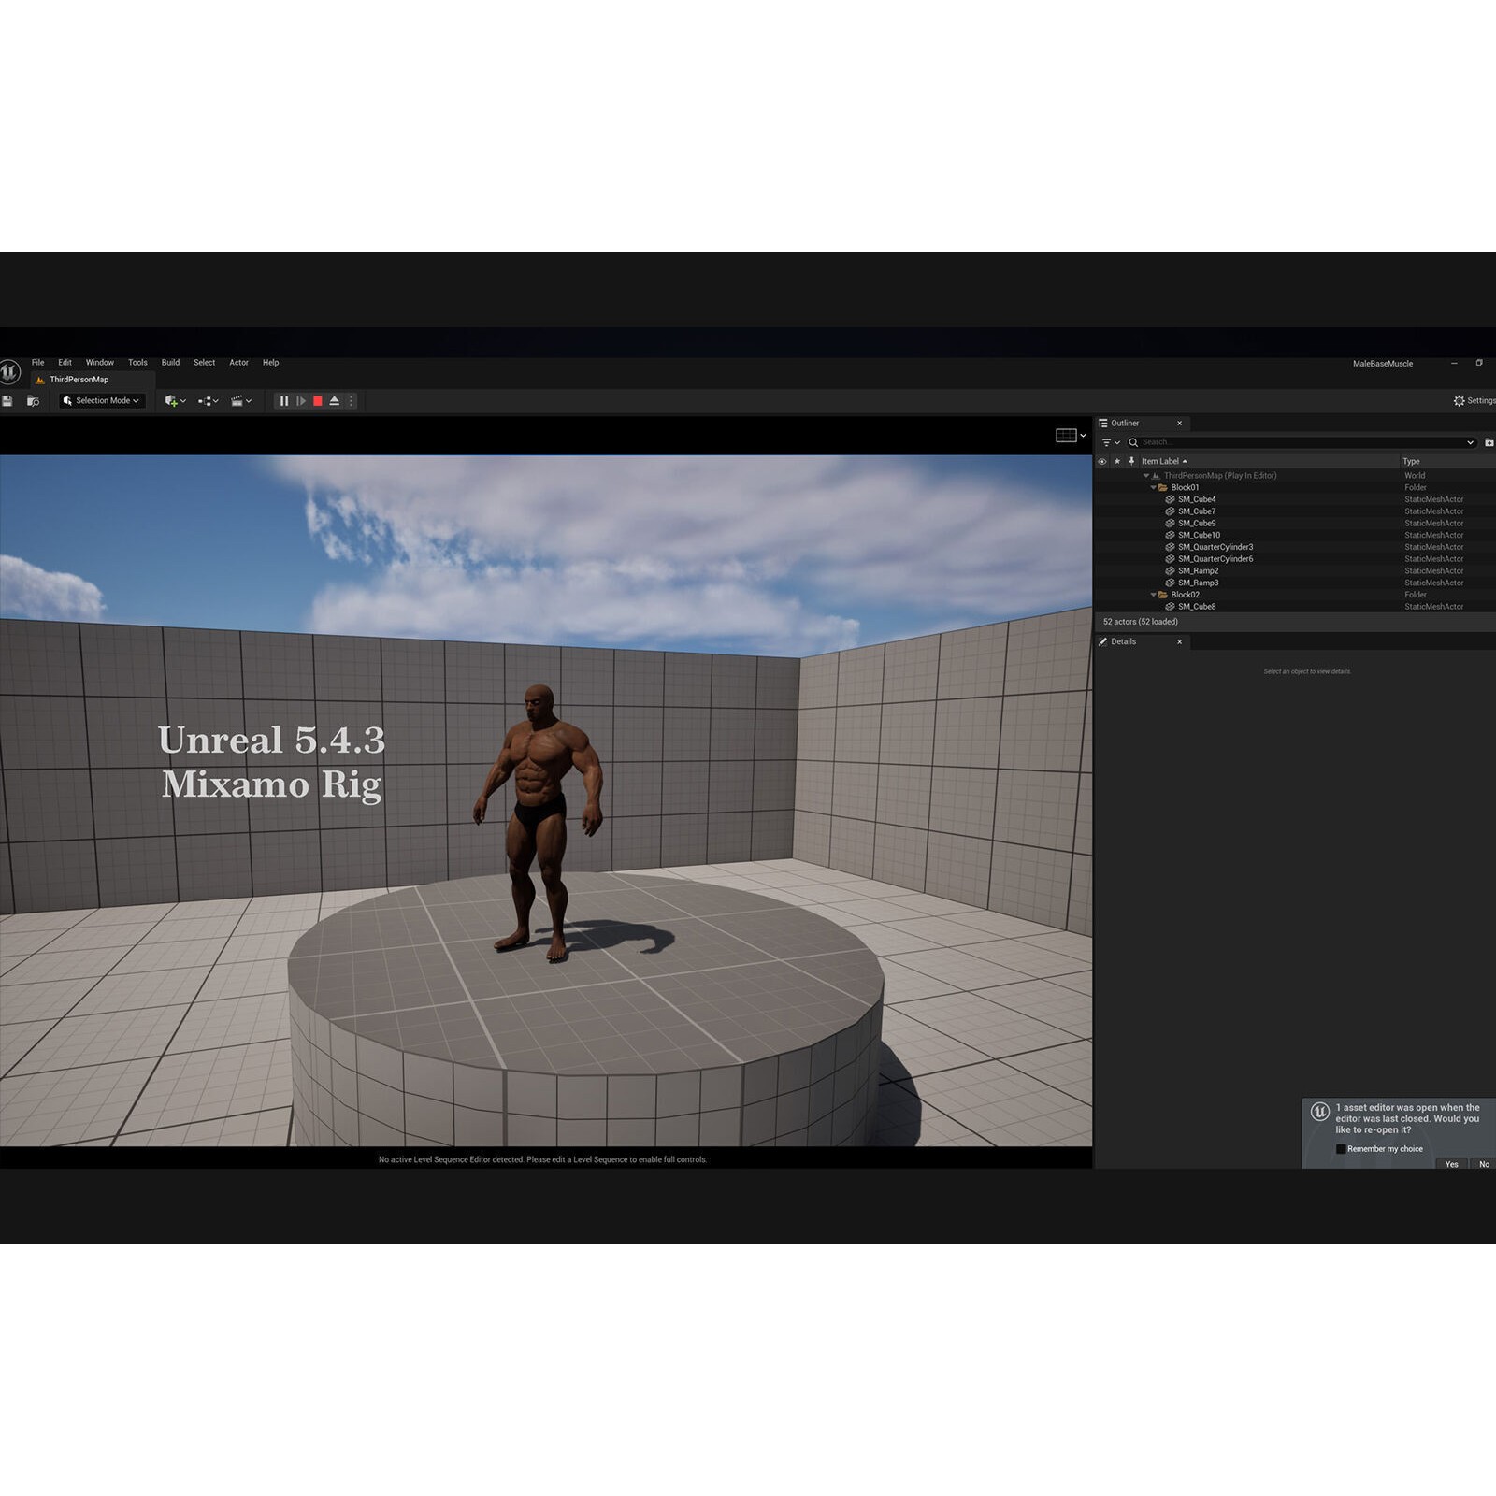Click the 52 actors status text

click(x=1140, y=622)
